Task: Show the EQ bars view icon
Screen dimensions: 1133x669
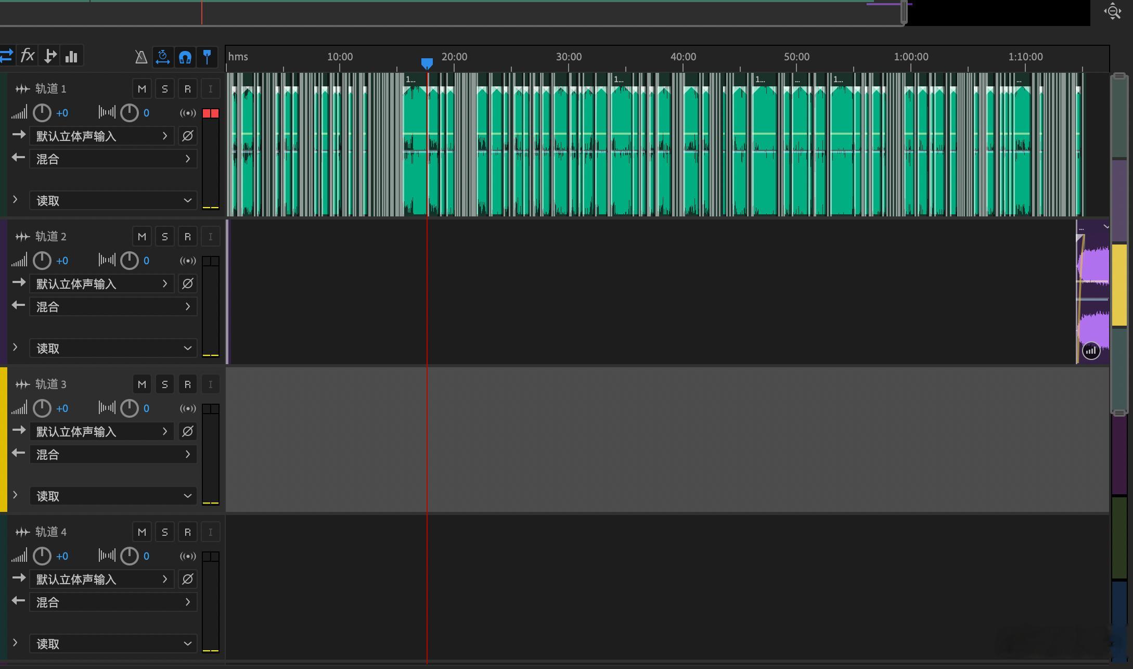Action: (x=71, y=56)
